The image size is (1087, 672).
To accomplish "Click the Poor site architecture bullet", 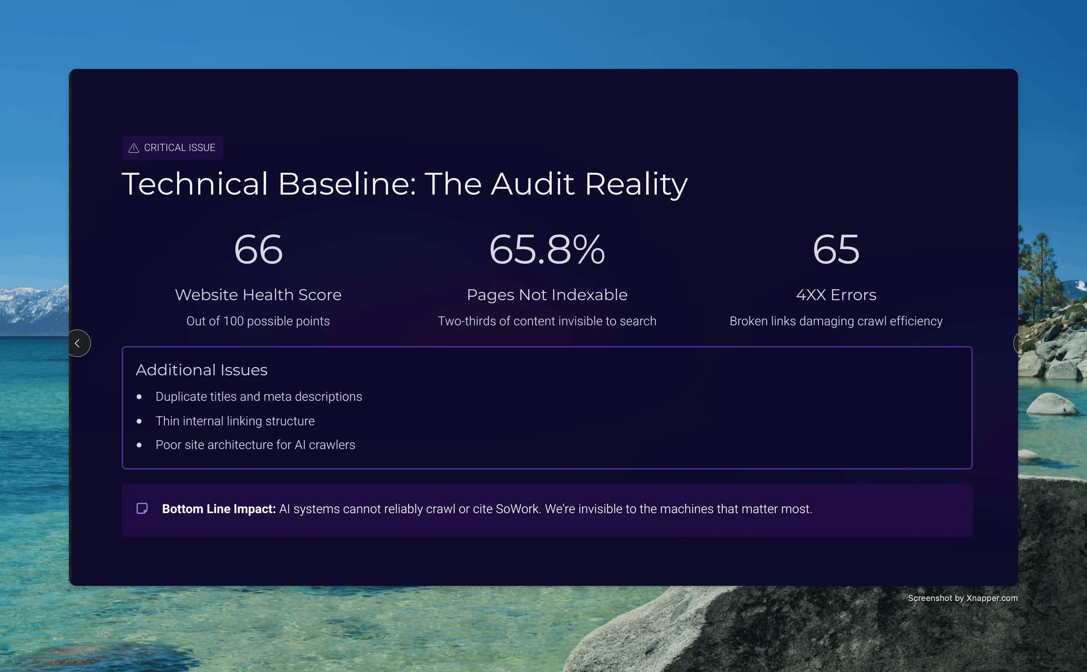I will [255, 445].
